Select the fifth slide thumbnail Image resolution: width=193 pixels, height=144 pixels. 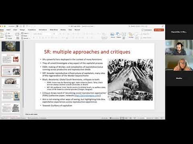pyautogui.click(x=11, y=96)
